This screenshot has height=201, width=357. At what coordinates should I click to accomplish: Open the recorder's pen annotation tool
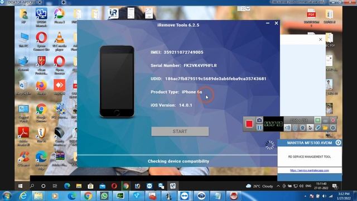click(x=317, y=128)
